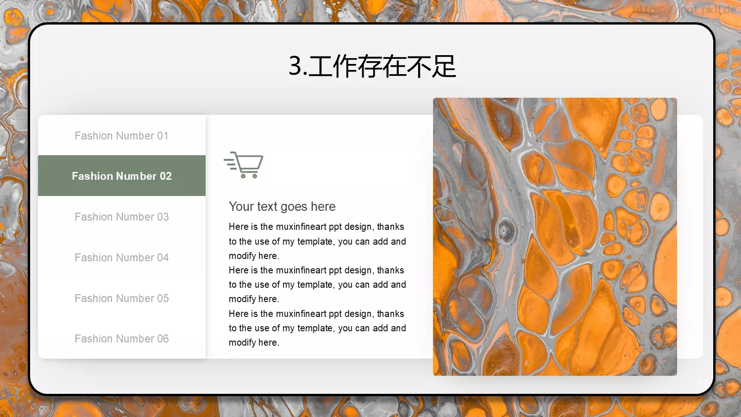The image size is (741, 417).
Task: Click the 'Your text goes here' heading
Action: (282, 206)
